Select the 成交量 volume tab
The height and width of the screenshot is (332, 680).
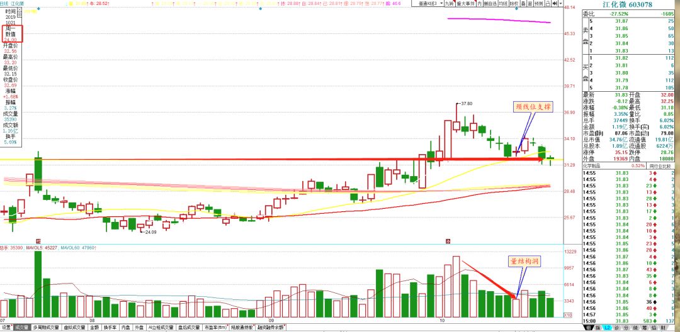(x=22, y=328)
